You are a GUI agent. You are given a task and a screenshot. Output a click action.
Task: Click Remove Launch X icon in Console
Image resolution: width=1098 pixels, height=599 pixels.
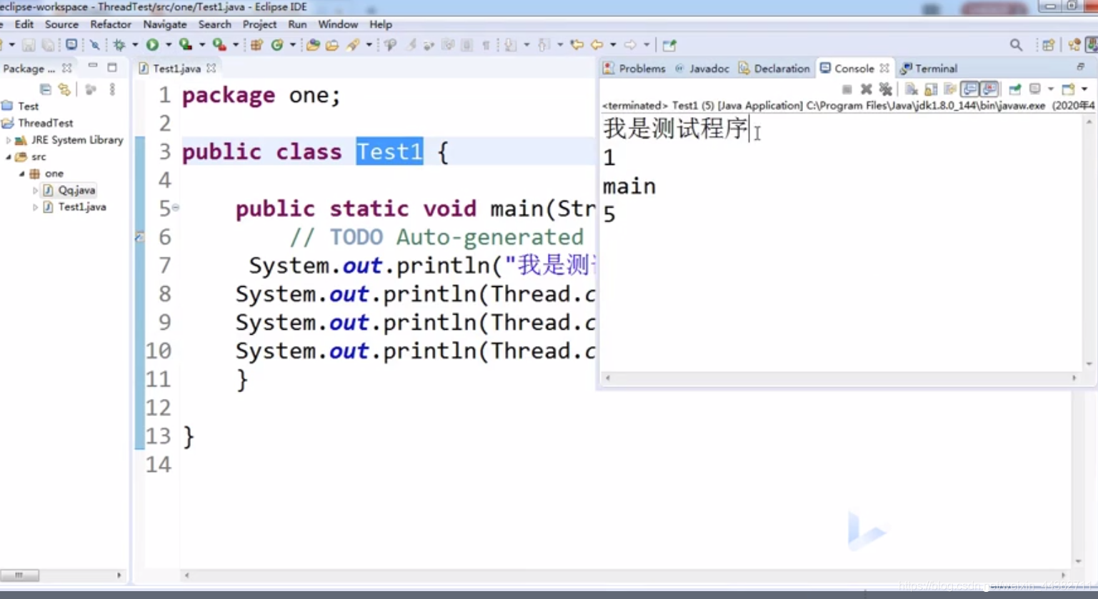click(x=866, y=89)
